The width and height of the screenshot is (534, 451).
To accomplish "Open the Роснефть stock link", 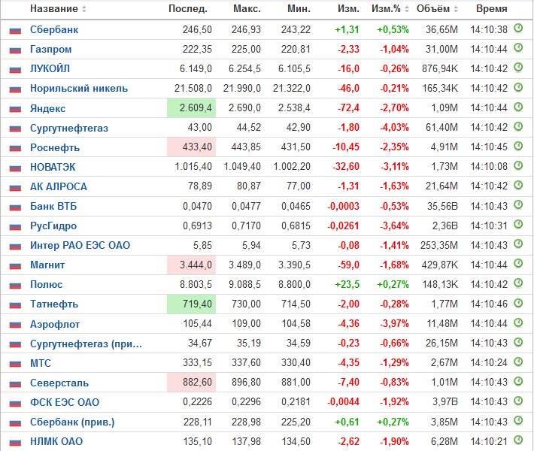I will (55, 148).
